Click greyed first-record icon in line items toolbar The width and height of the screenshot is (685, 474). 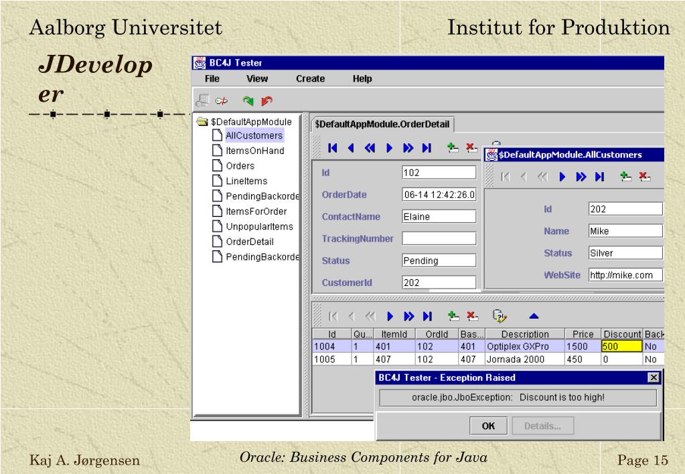click(333, 316)
